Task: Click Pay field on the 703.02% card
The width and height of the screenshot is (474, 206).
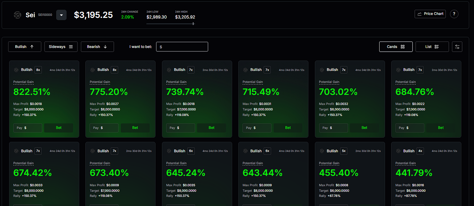Action: point(333,128)
